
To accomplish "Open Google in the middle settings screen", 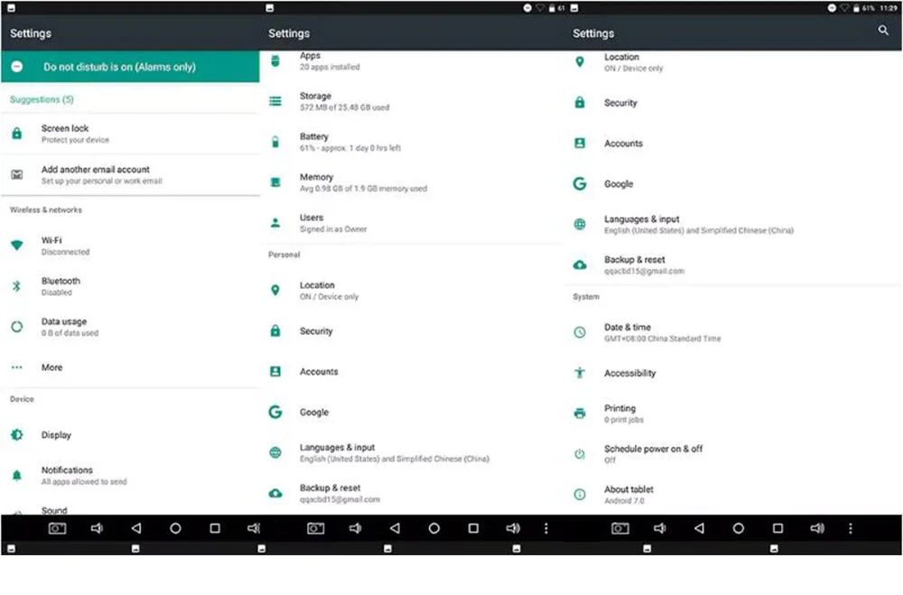I will (412, 412).
